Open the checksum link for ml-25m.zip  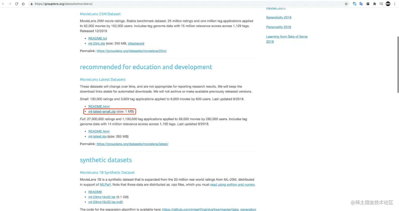(135, 43)
